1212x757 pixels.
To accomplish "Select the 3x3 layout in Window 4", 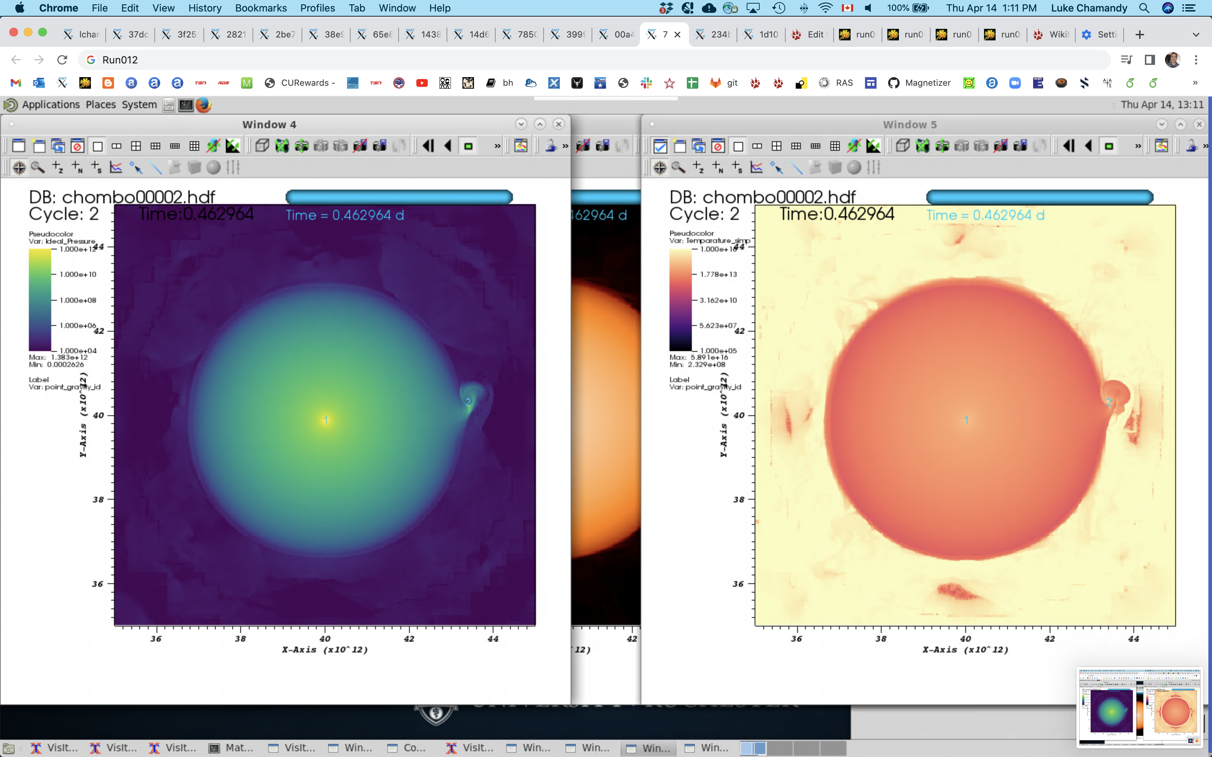I will click(x=194, y=146).
